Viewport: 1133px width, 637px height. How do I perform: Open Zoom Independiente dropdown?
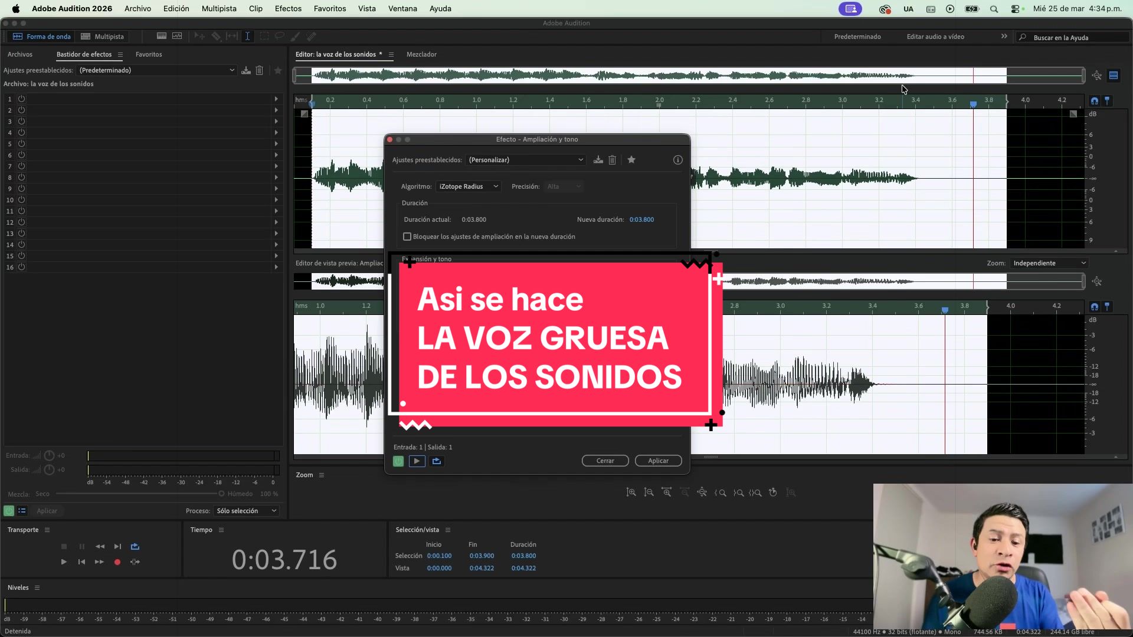pyautogui.click(x=1049, y=263)
